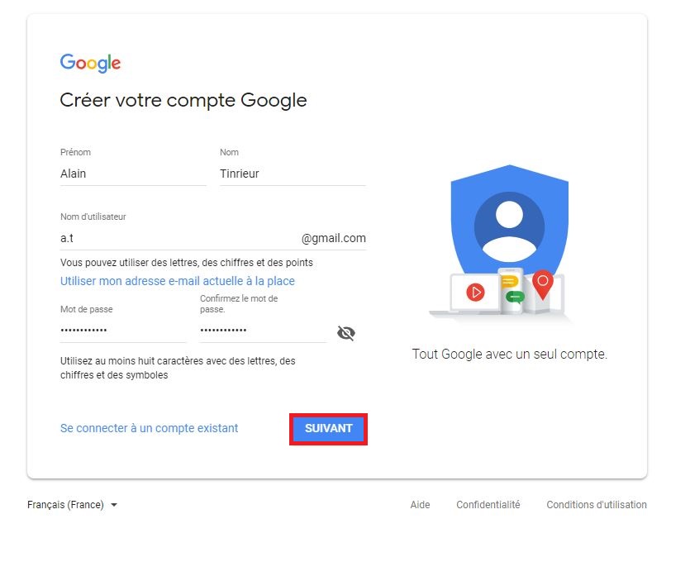
Task: Open Se connecter à un compte existant
Action: (150, 428)
